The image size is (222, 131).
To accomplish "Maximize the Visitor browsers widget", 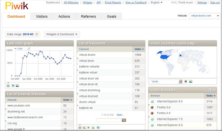I will click(x=209, y=90).
